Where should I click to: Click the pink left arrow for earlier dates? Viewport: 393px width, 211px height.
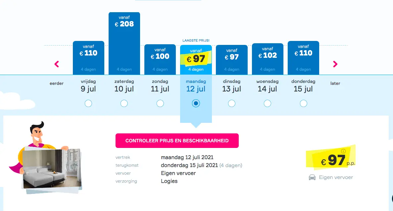57,64
